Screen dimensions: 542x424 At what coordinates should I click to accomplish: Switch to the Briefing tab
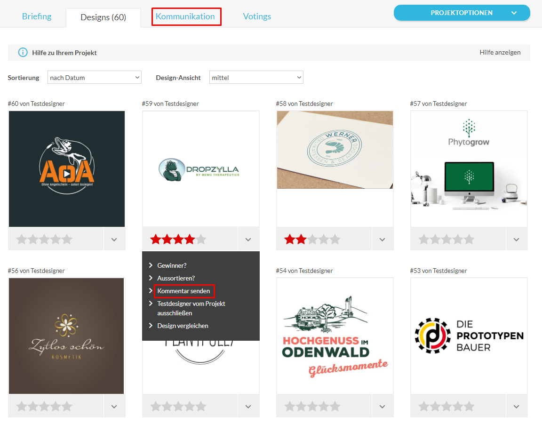click(37, 16)
